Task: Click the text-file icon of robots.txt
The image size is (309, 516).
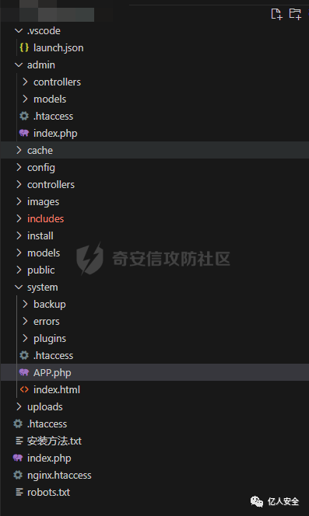Action: pyautogui.click(x=19, y=492)
